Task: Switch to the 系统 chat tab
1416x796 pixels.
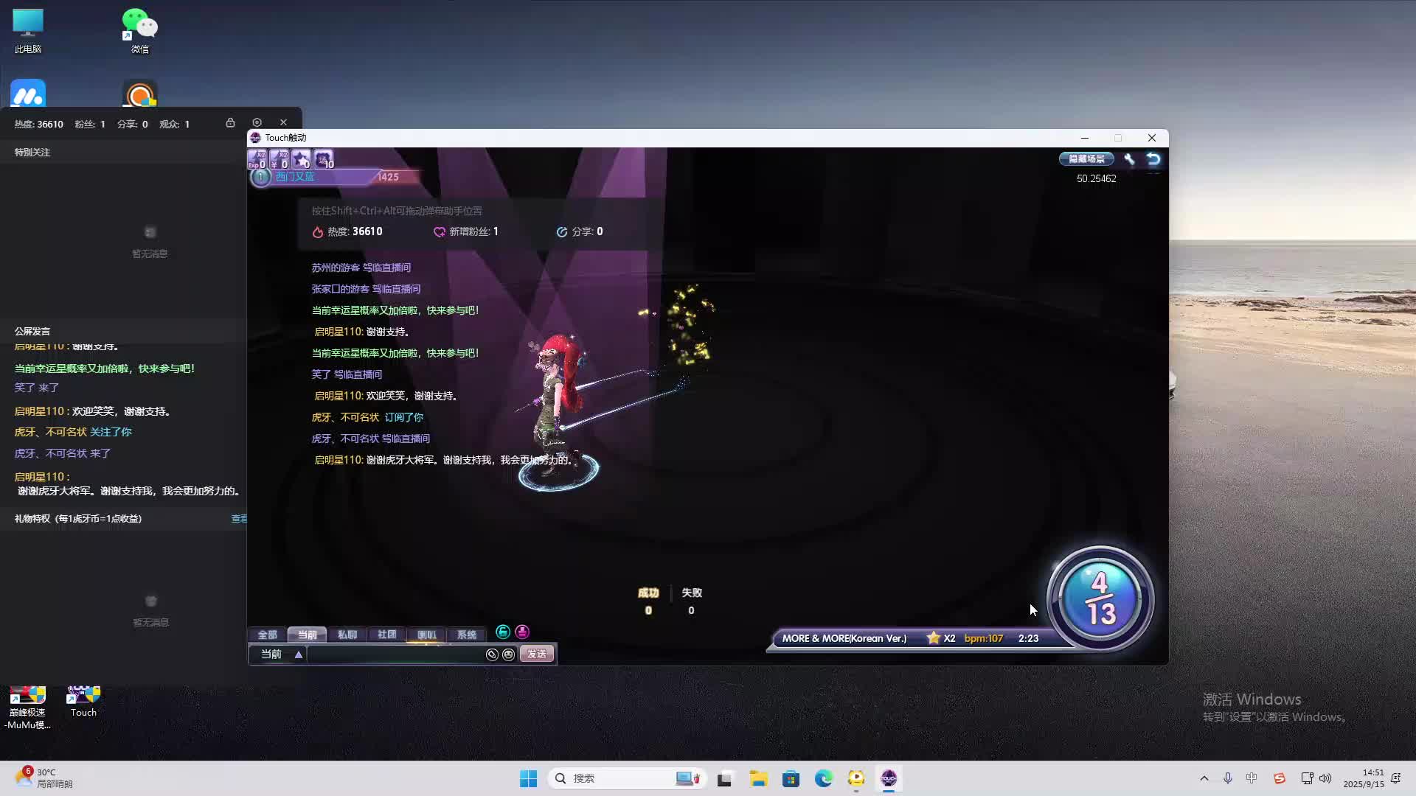Action: click(466, 635)
